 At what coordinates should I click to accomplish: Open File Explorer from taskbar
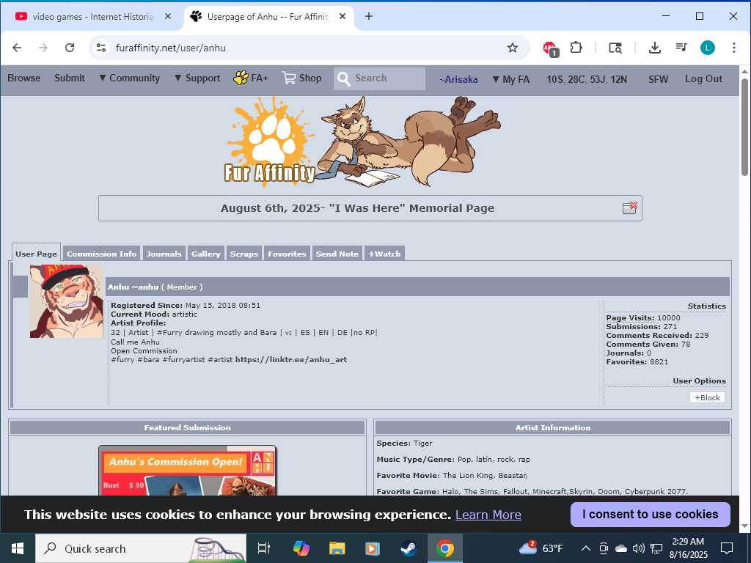pyautogui.click(x=337, y=548)
